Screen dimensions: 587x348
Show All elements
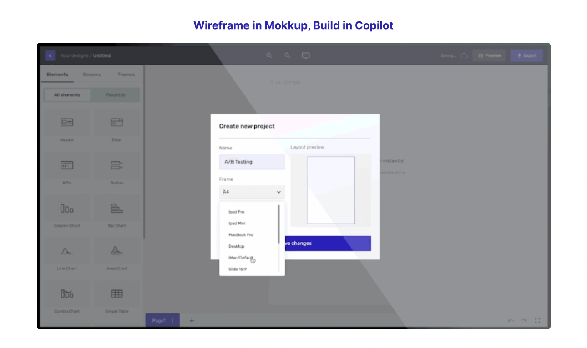(67, 95)
